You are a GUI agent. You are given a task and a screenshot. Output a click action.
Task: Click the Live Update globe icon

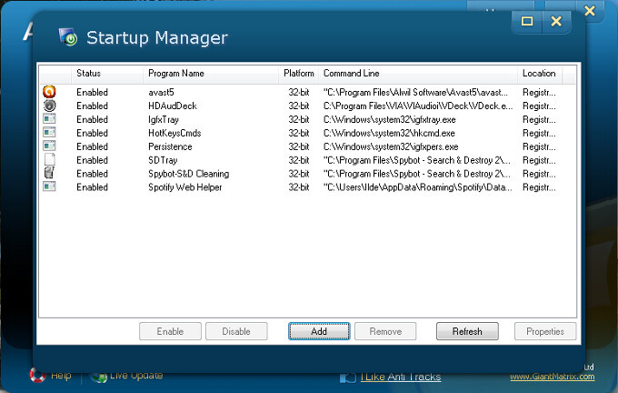point(99,375)
